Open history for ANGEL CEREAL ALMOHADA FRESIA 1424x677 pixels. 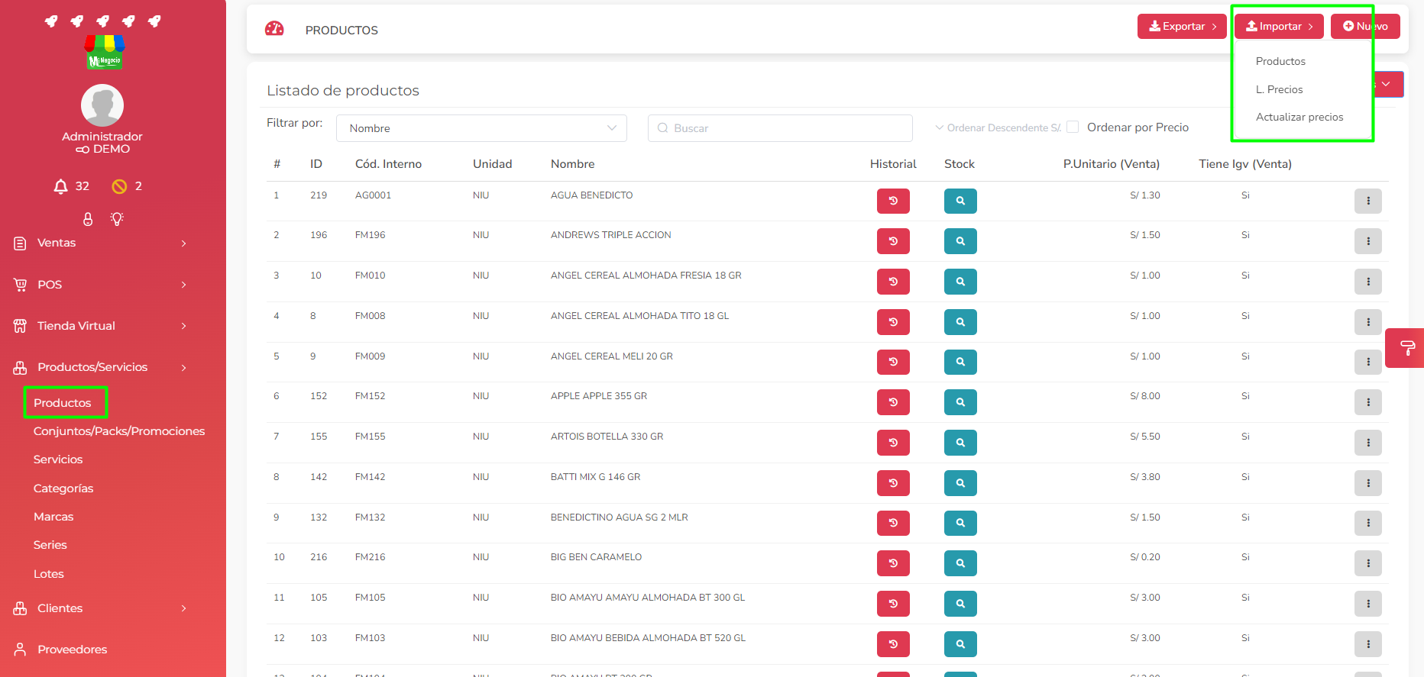893,282
